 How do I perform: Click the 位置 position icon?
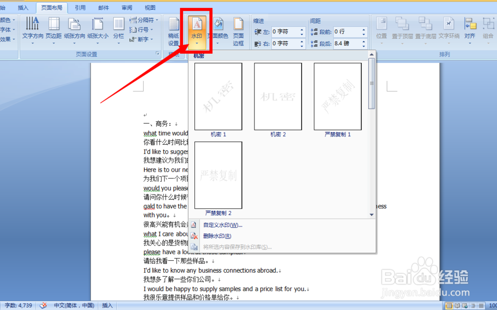pyautogui.click(x=381, y=31)
